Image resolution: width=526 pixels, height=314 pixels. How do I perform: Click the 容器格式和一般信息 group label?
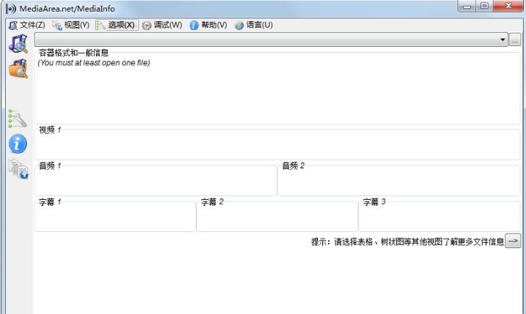73,53
